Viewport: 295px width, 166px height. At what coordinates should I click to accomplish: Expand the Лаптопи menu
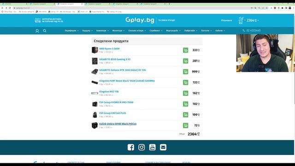tap(206, 30)
